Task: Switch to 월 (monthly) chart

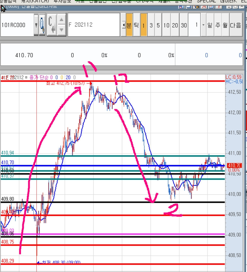Action: coord(225,25)
